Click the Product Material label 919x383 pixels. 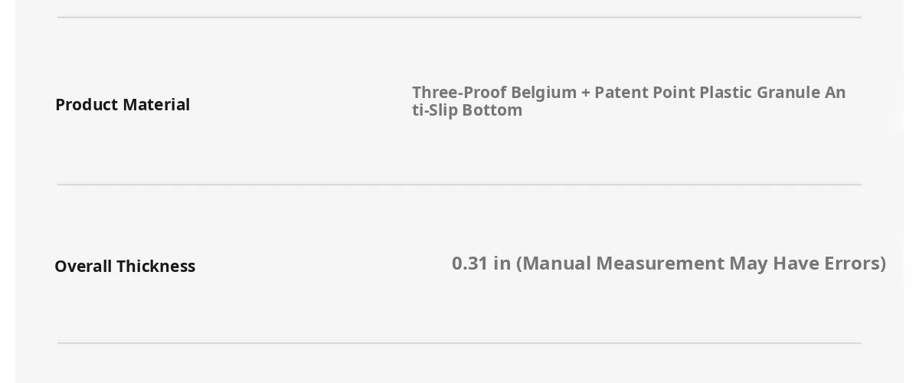123,104
